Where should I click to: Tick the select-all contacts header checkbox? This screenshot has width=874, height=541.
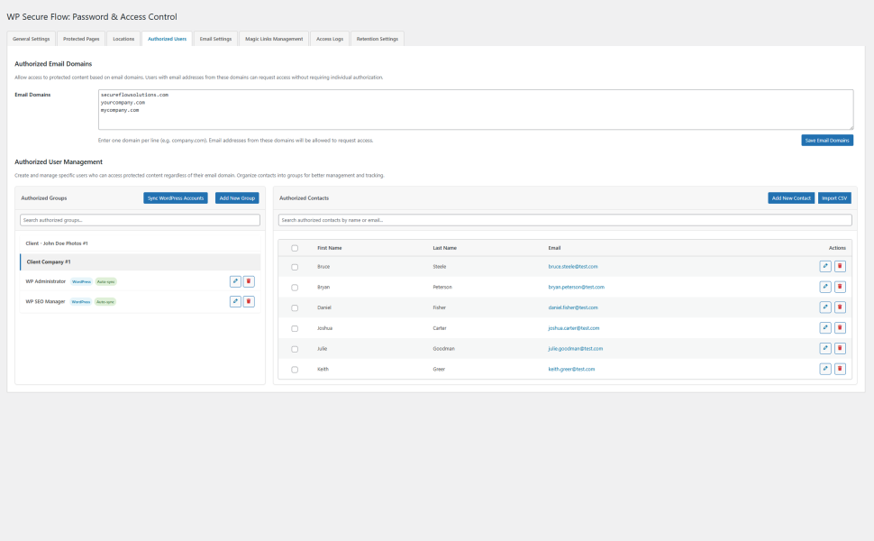pos(295,248)
